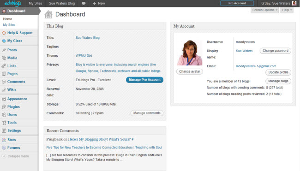This screenshot has height=171, width=300.
Task: Click the 0 Pending | 2 Spam text
Action: [90, 113]
